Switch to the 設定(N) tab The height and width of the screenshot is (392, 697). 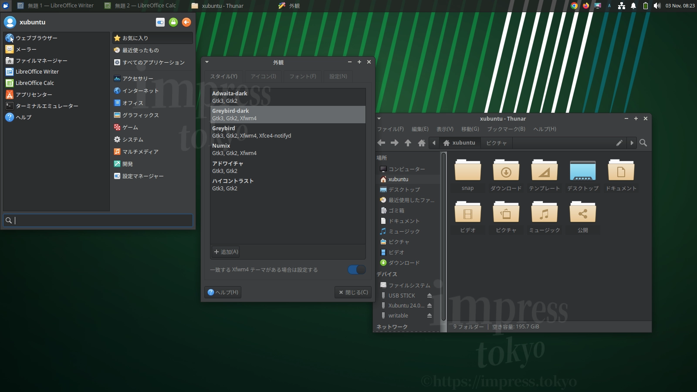338,76
